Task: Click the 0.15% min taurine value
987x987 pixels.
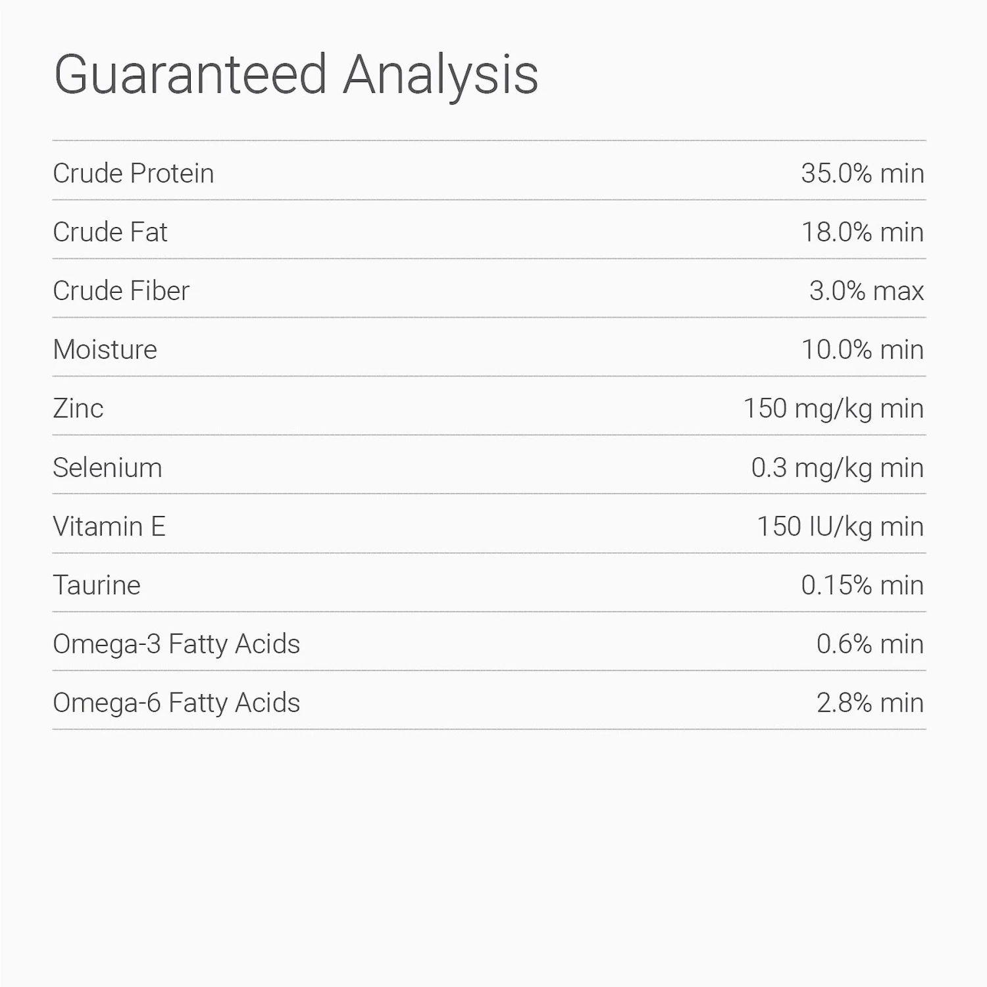Action: (x=862, y=585)
